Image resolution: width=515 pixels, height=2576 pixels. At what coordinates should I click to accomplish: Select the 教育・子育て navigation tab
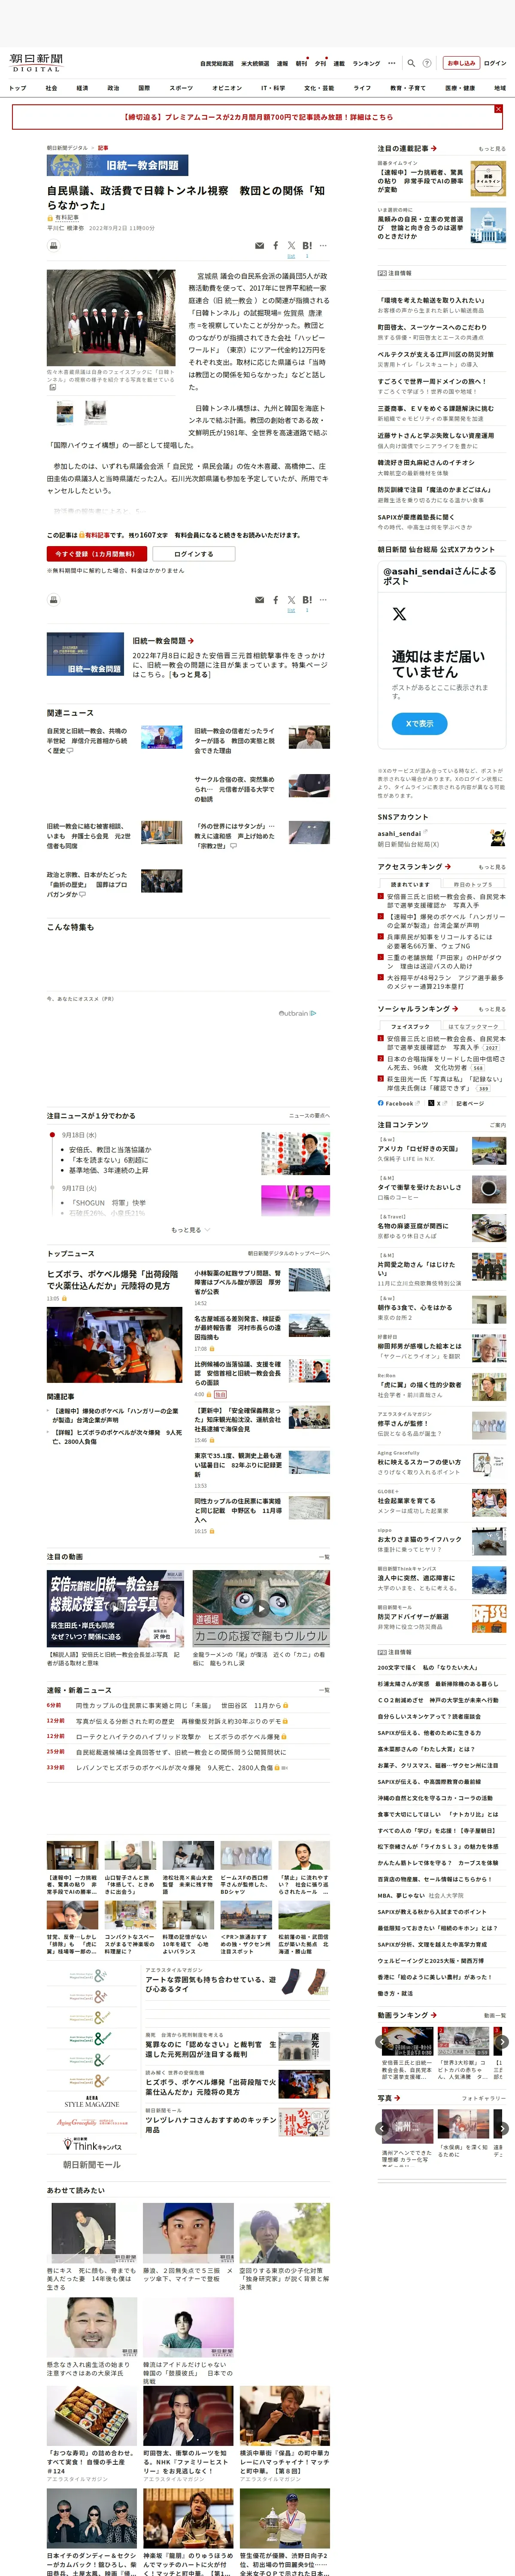click(408, 88)
